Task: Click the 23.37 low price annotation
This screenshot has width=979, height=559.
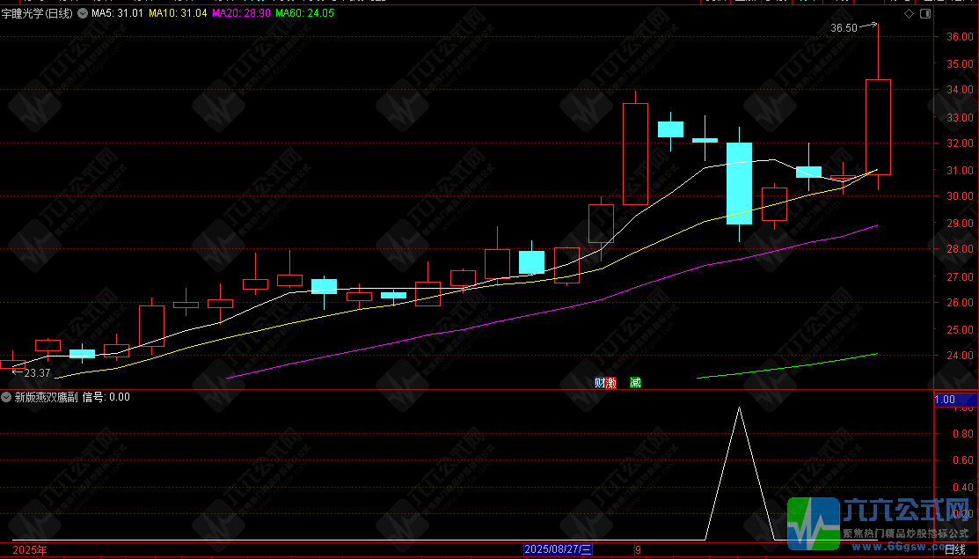Action: click(37, 373)
